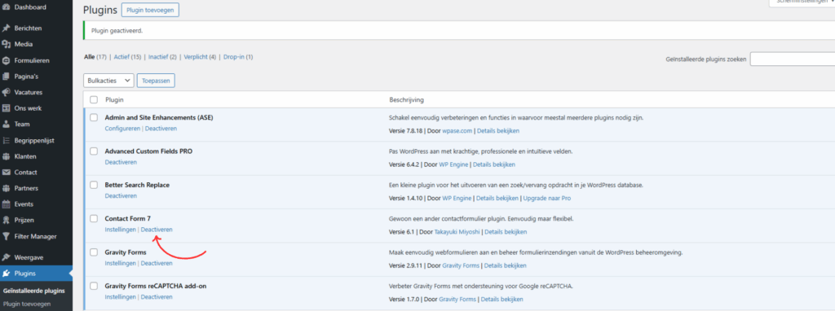
Task: Filter plugins by Inactief
Action: [x=157, y=57]
